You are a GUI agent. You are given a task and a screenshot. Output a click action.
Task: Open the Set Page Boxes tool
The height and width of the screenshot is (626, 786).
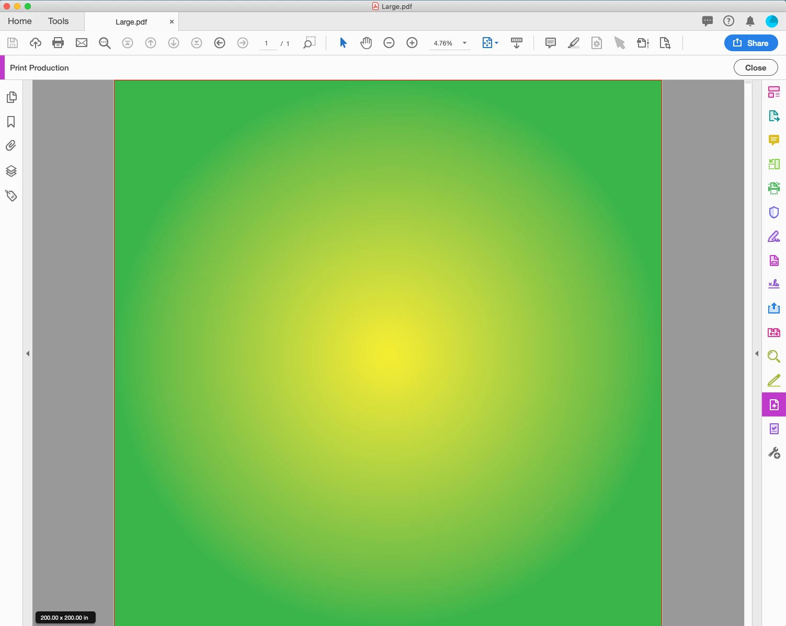tap(643, 43)
